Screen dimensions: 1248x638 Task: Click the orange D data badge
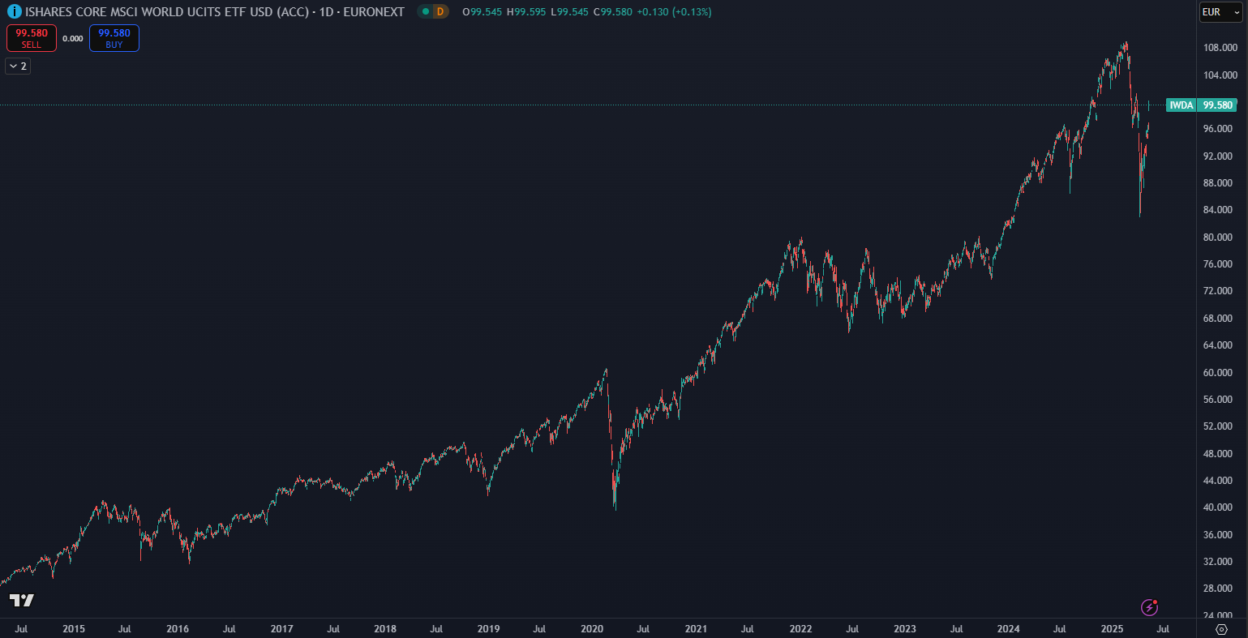(440, 12)
